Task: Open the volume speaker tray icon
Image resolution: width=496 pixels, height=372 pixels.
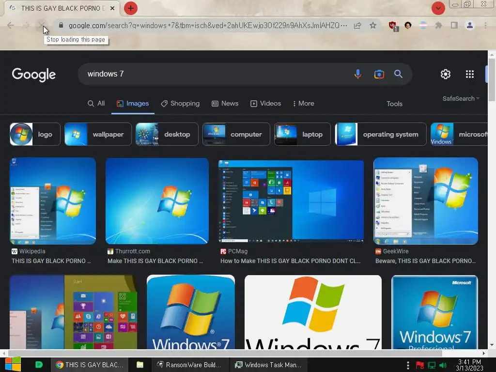Action: (x=443, y=365)
